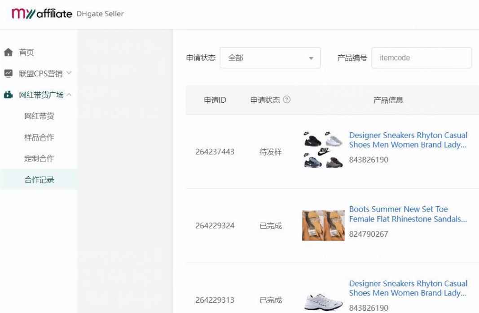Click product code 824790267

(x=369, y=234)
